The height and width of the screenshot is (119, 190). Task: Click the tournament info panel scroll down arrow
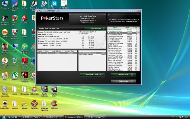tap(105, 48)
